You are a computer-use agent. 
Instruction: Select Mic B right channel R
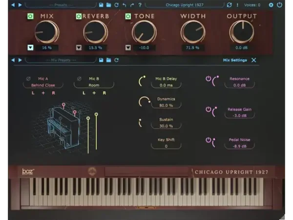(x=105, y=93)
